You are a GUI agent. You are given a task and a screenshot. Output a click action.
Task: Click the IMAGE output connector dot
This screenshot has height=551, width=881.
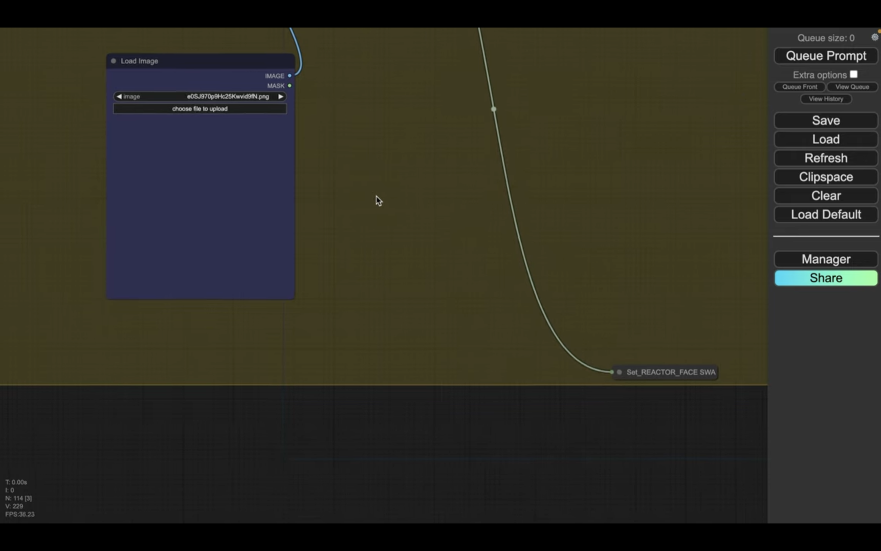coord(290,76)
